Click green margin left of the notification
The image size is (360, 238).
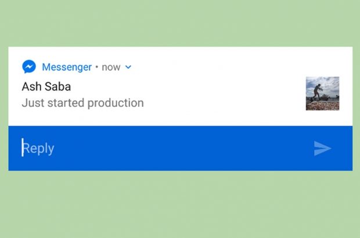pyautogui.click(x=4, y=110)
